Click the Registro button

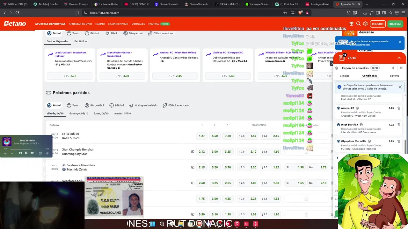378,24
